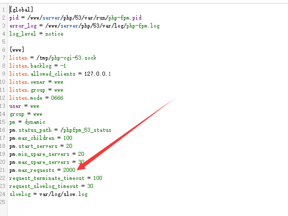Click the "0666" mode value
Viewport: 288px width, 216px height.
pos(57,98)
